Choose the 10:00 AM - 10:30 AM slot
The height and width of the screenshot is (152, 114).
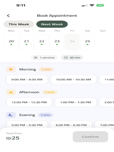click(73, 79)
